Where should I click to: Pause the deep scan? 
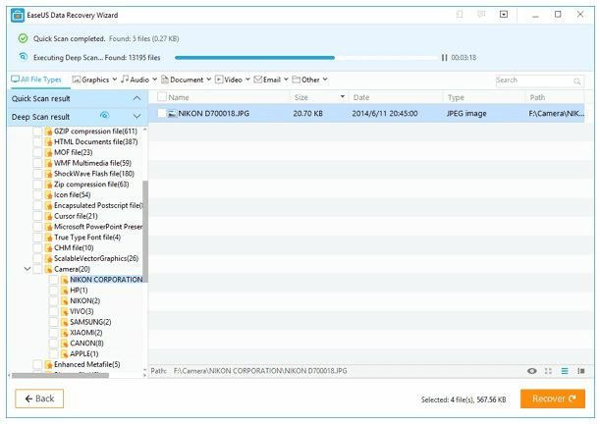(x=444, y=58)
